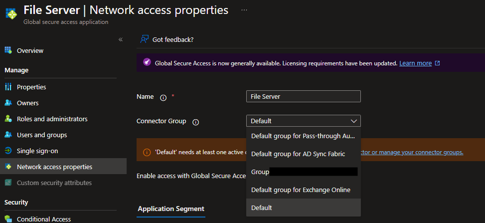Choose the redacted Group option
The image size is (485, 223).
[304, 172]
